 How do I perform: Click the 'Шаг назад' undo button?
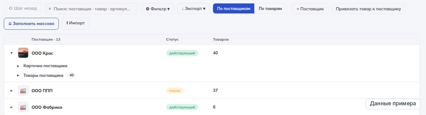click(x=23, y=8)
